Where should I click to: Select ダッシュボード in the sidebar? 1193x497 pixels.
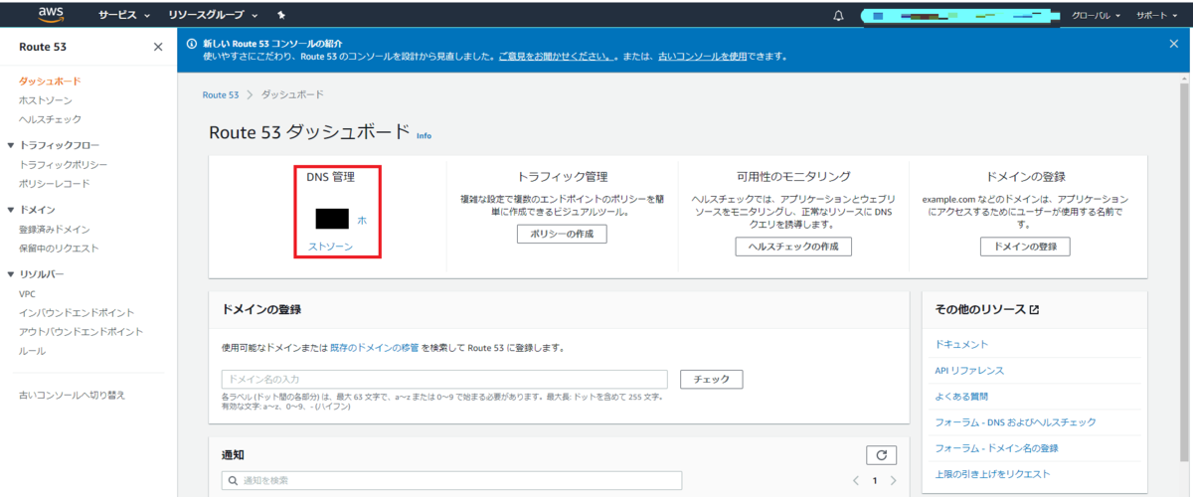(x=50, y=82)
